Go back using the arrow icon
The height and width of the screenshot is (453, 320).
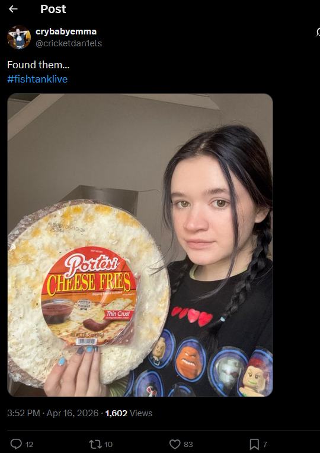[13, 9]
